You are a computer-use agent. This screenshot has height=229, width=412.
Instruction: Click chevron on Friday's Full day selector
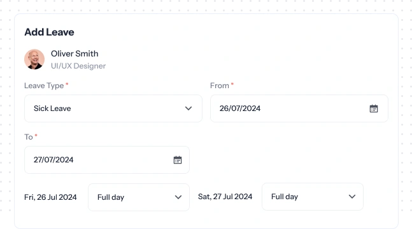tap(178, 197)
